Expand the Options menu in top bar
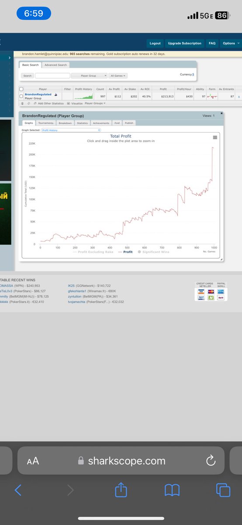242x525 pixels. [x=230, y=43]
